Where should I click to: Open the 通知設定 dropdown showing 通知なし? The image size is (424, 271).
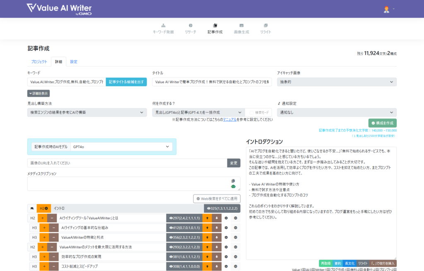tap(337, 112)
